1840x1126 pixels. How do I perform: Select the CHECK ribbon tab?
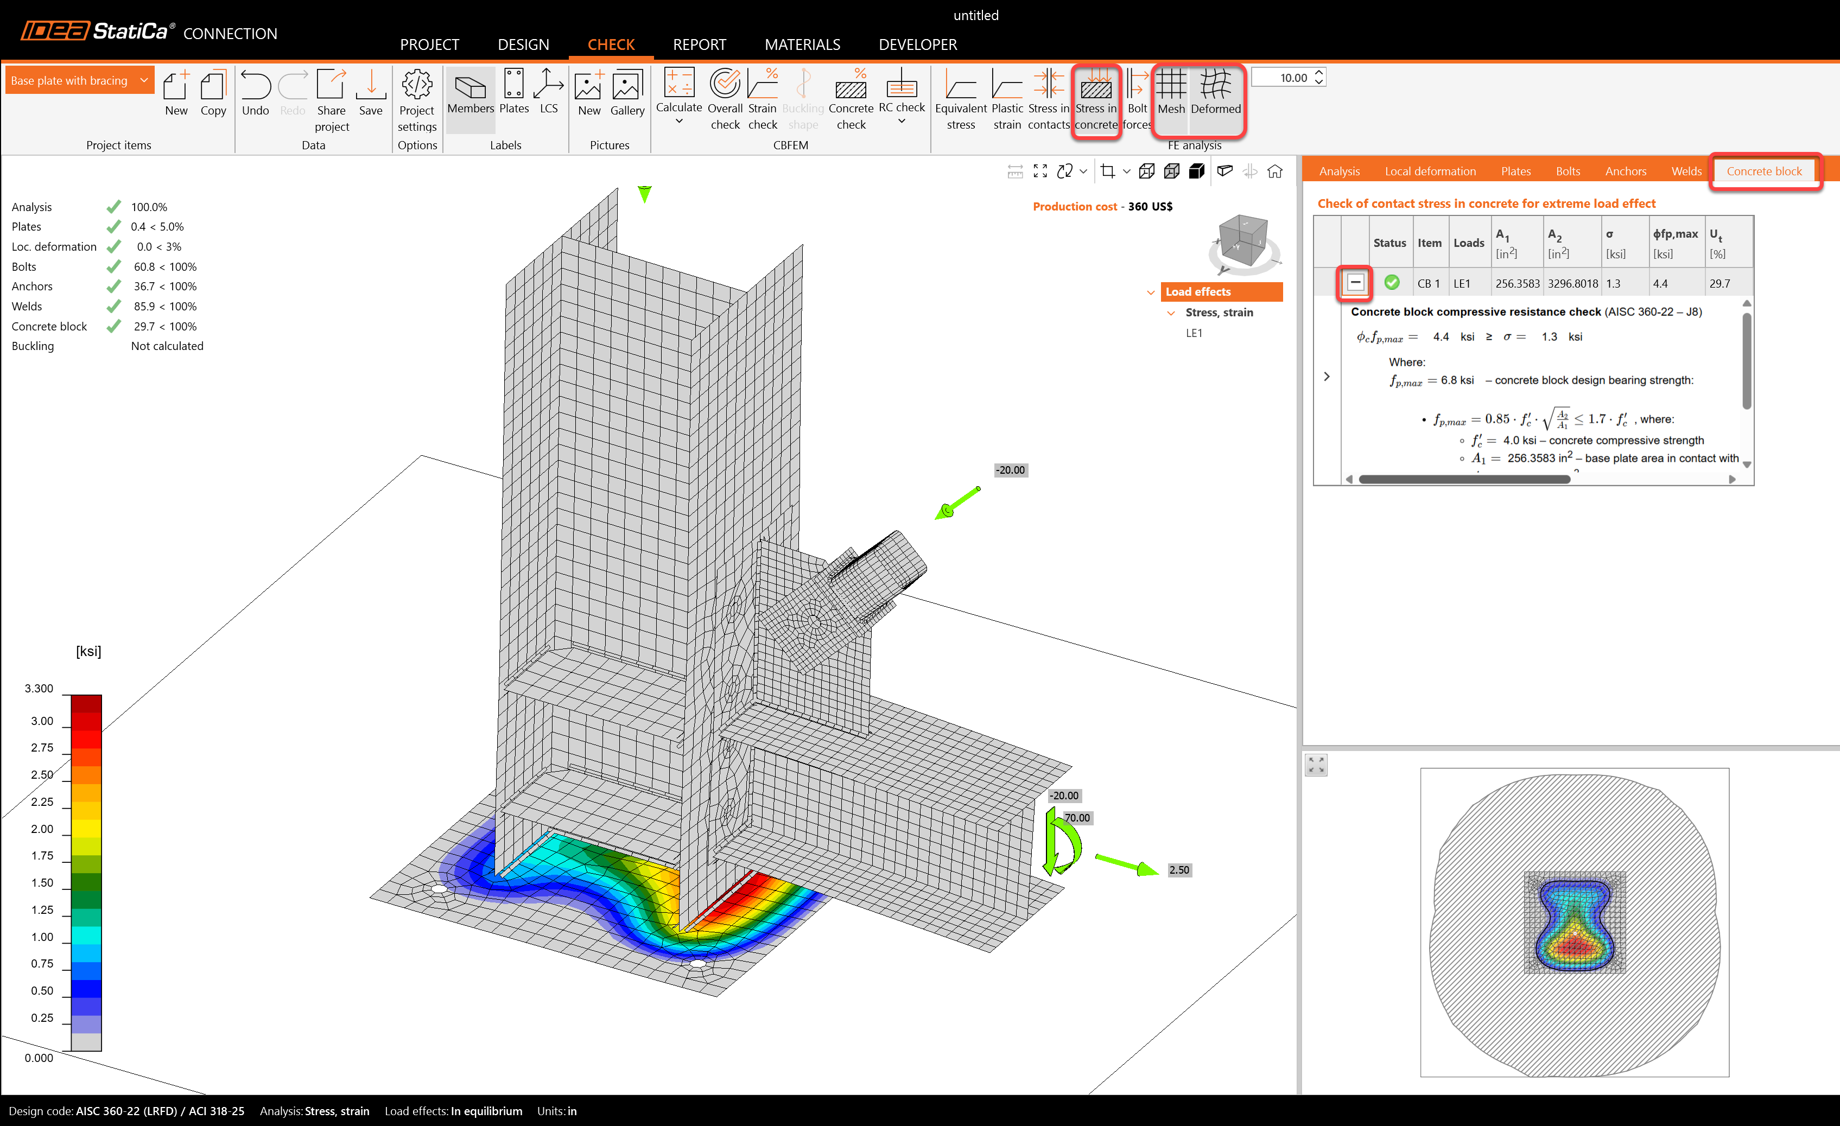[611, 44]
